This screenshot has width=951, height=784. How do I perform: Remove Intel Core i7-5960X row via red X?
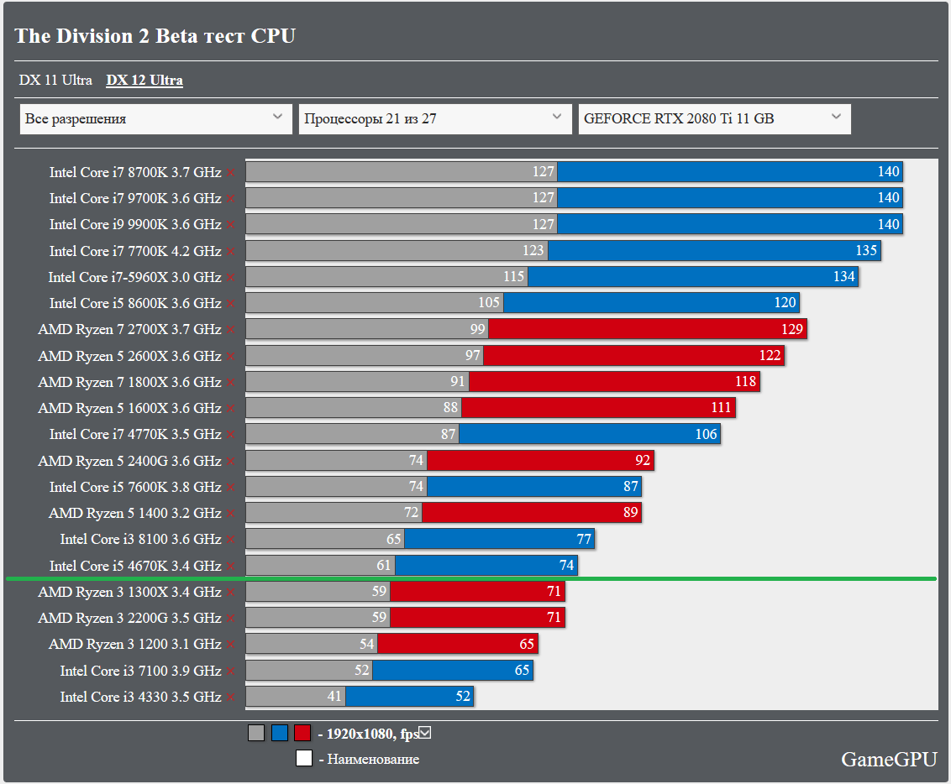point(231,278)
